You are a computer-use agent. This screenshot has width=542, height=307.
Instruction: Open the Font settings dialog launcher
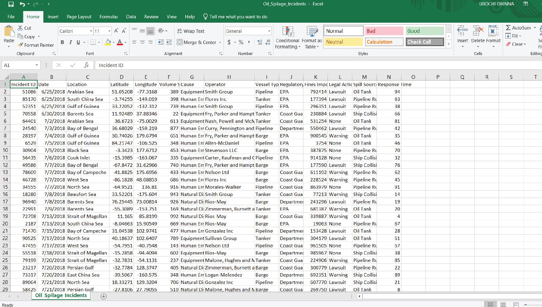click(x=126, y=53)
